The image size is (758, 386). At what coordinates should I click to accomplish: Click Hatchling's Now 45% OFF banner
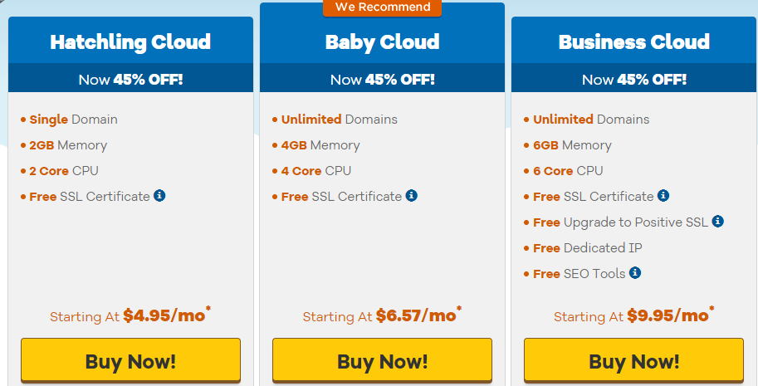130,79
